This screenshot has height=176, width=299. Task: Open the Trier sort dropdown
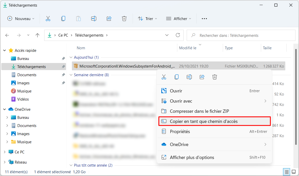click(x=148, y=19)
